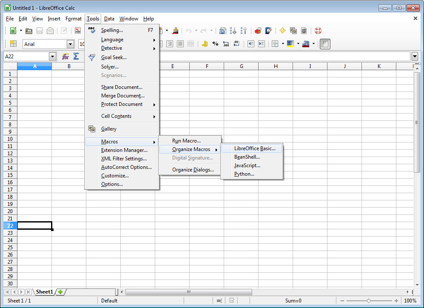Open the Format menu

pyautogui.click(x=73, y=19)
